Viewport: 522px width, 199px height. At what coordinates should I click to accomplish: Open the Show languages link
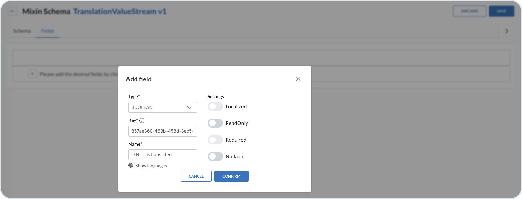151,166
